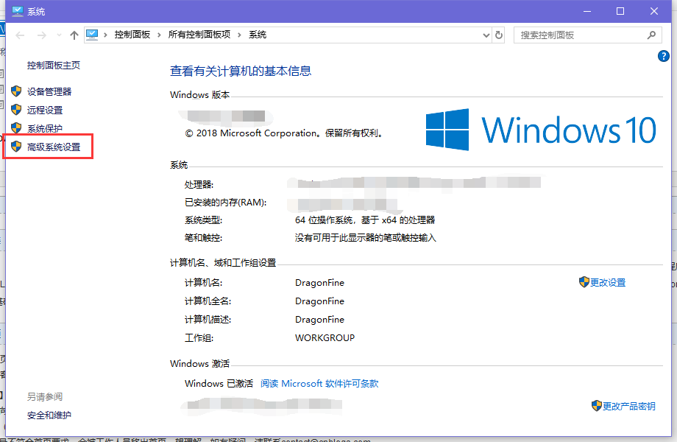
Task: Open 阅读 Microsoft 软件许可条款 link
Action: click(319, 384)
